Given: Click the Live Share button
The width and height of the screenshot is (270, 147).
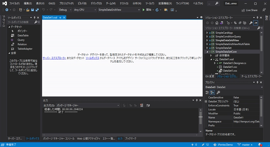Looking at the screenshot, I should point(249,10).
